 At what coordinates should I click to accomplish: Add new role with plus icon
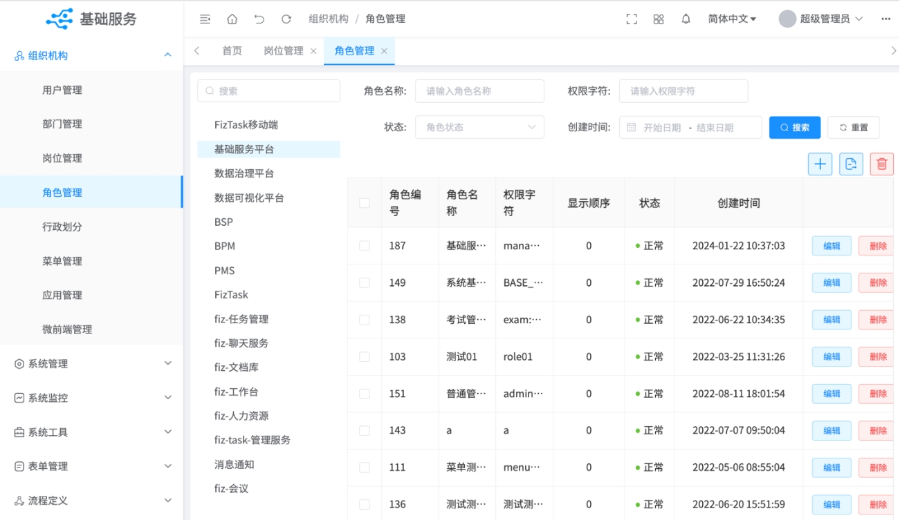click(820, 164)
